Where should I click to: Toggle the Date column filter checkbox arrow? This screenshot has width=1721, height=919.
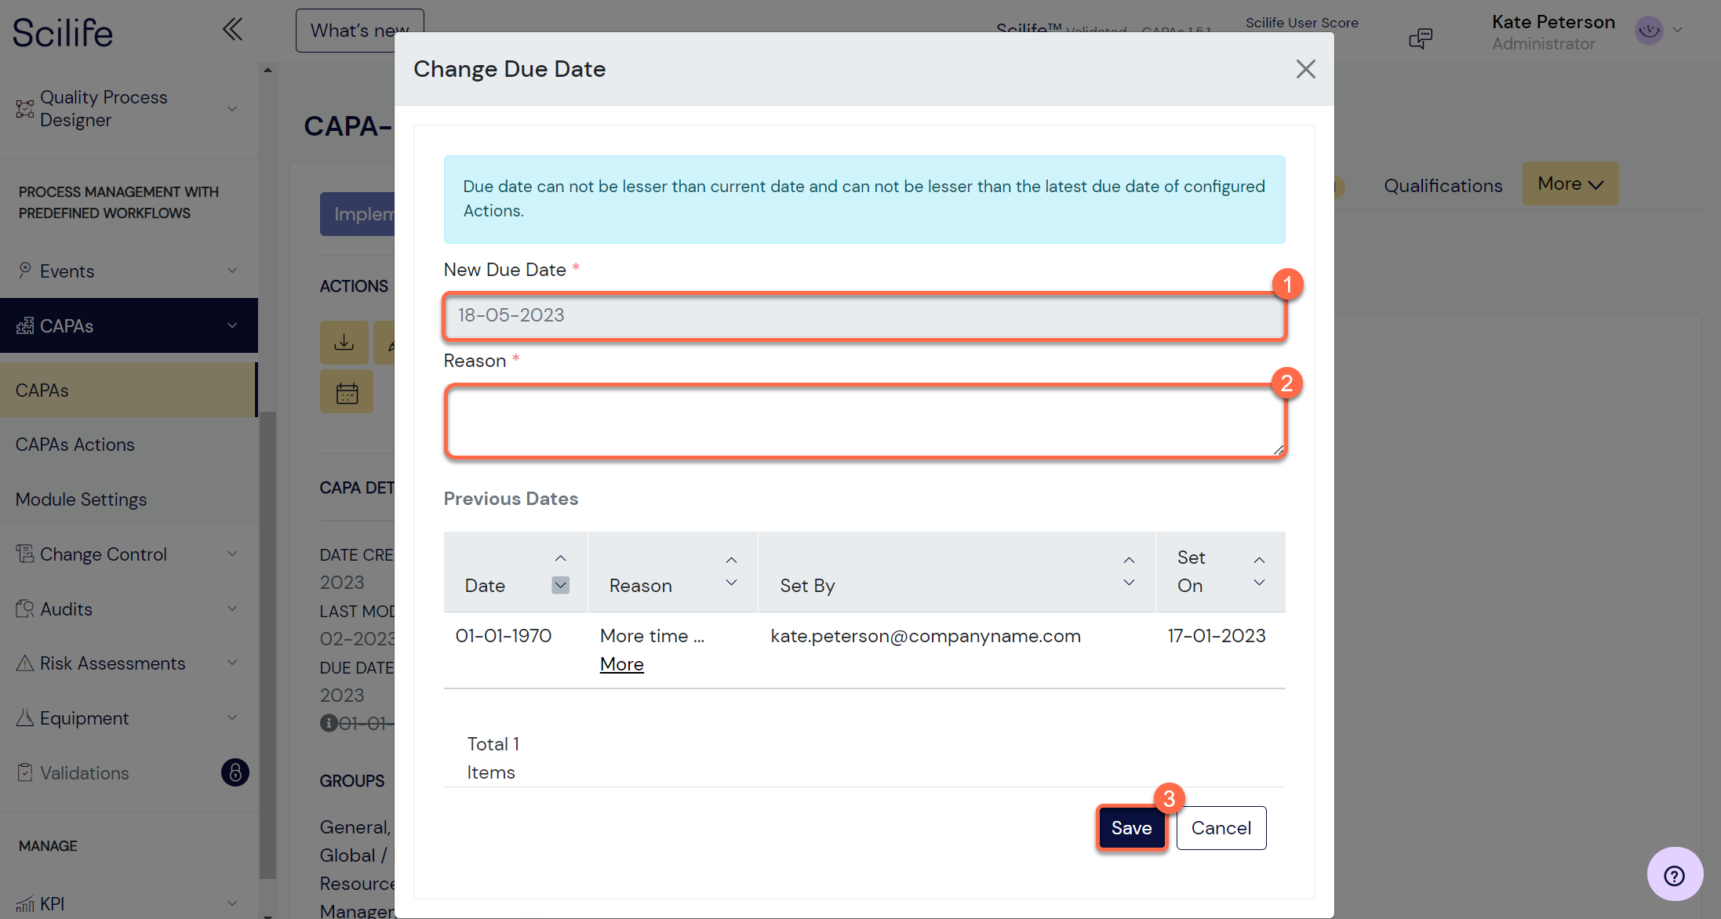click(560, 585)
